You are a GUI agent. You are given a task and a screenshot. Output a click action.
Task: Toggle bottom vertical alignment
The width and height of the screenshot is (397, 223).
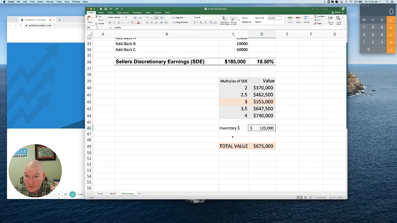[156, 17]
